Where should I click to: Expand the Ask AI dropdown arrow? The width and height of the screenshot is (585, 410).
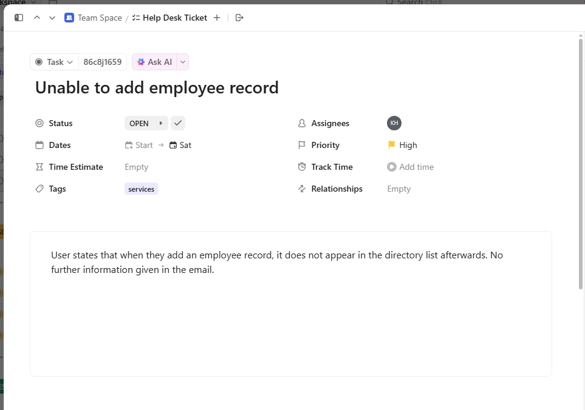coord(183,62)
